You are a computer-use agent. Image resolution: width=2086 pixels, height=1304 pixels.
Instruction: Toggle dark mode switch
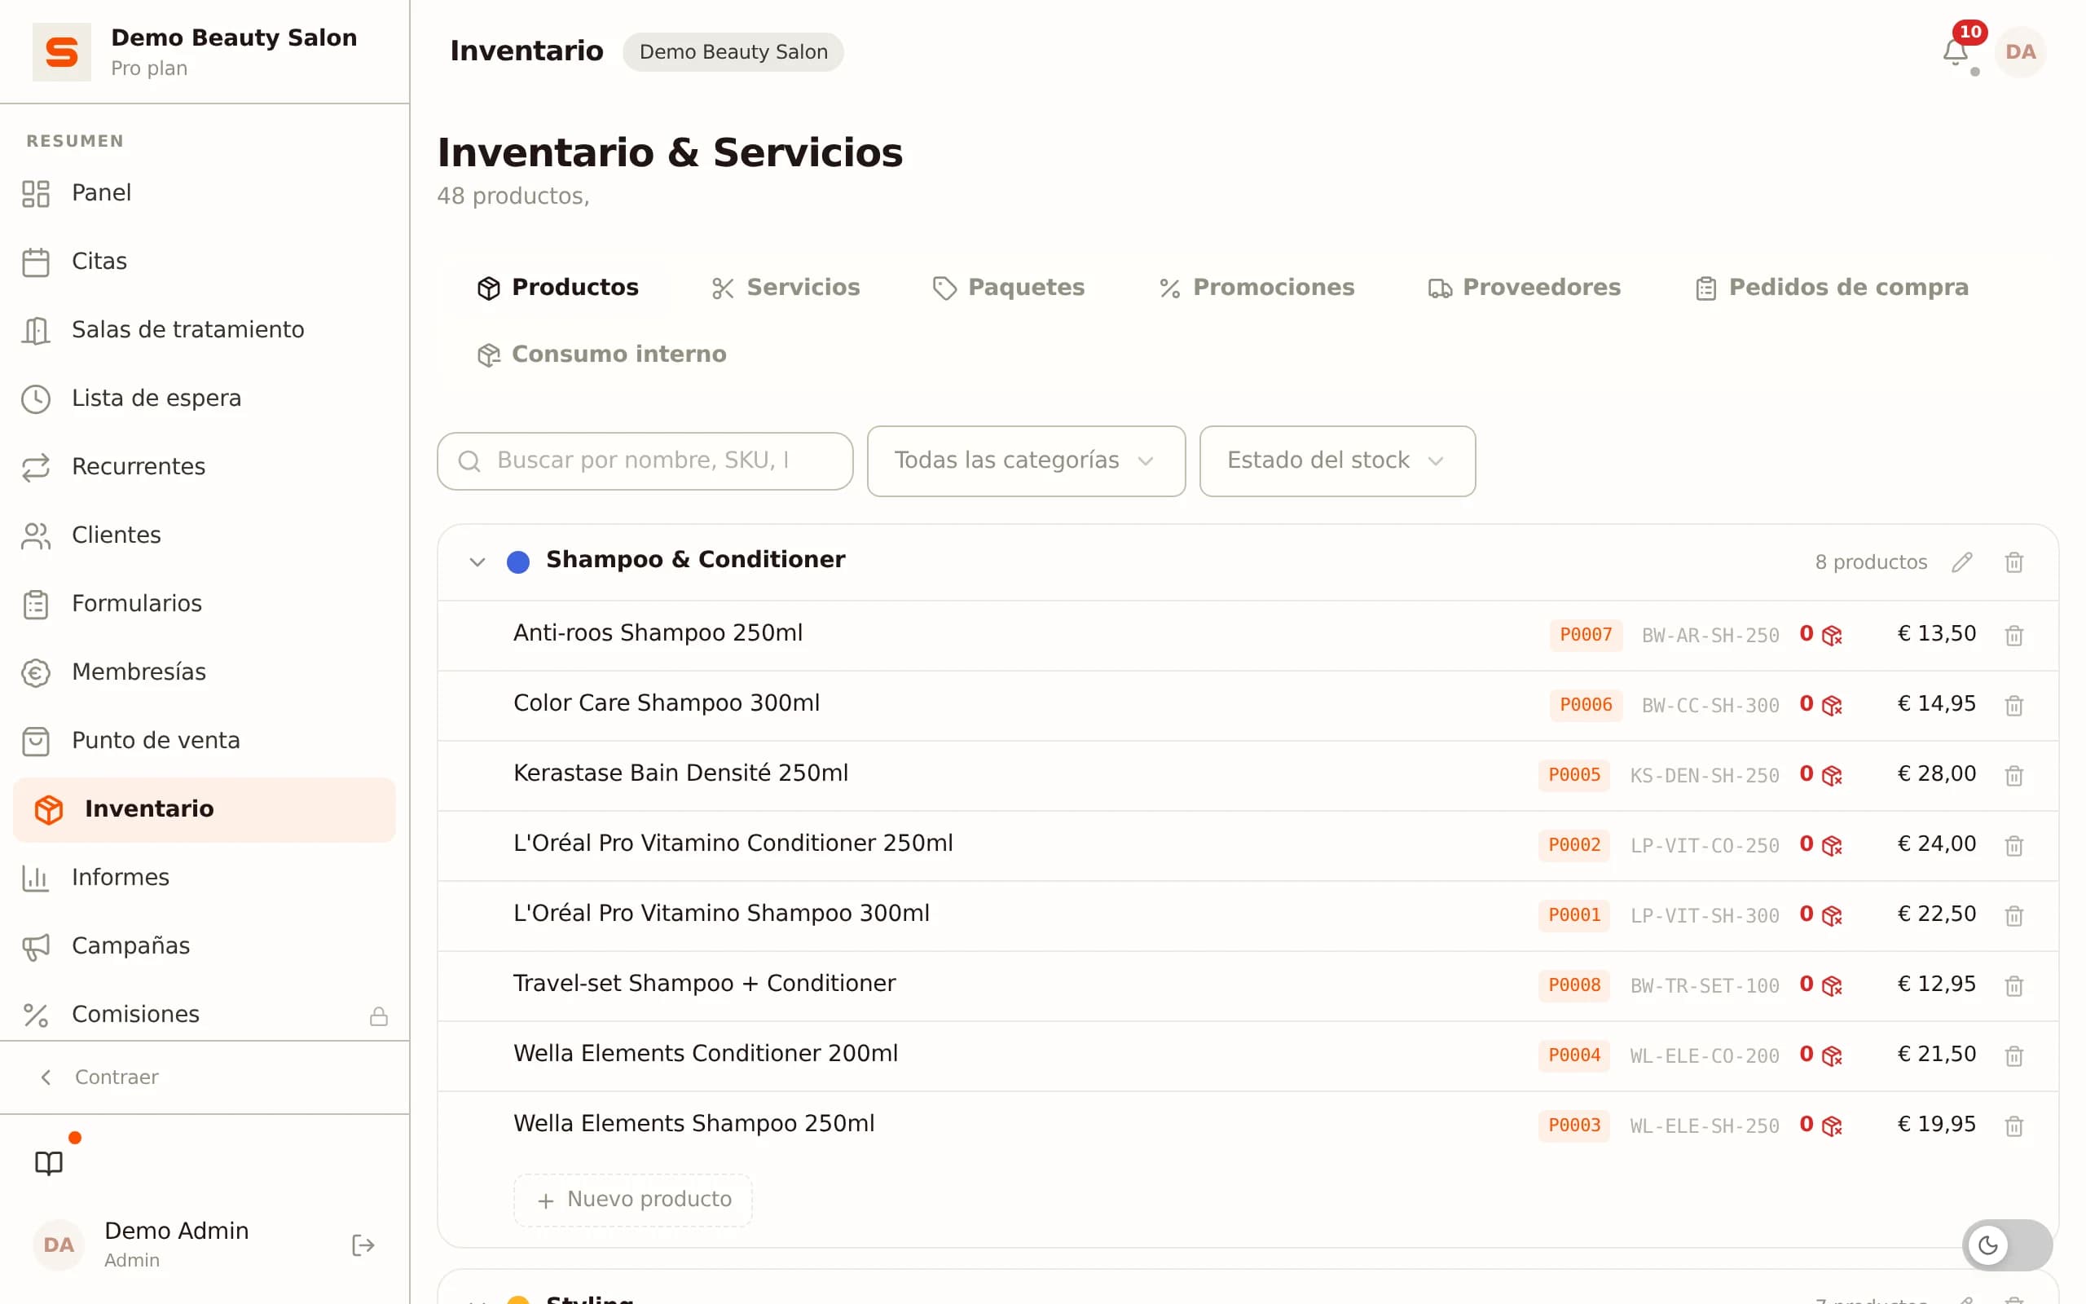[x=2007, y=1245]
